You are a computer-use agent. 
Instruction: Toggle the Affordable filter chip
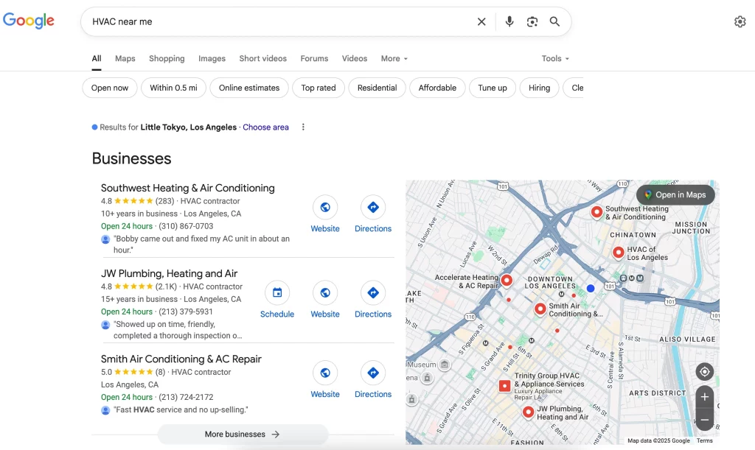[x=437, y=88]
